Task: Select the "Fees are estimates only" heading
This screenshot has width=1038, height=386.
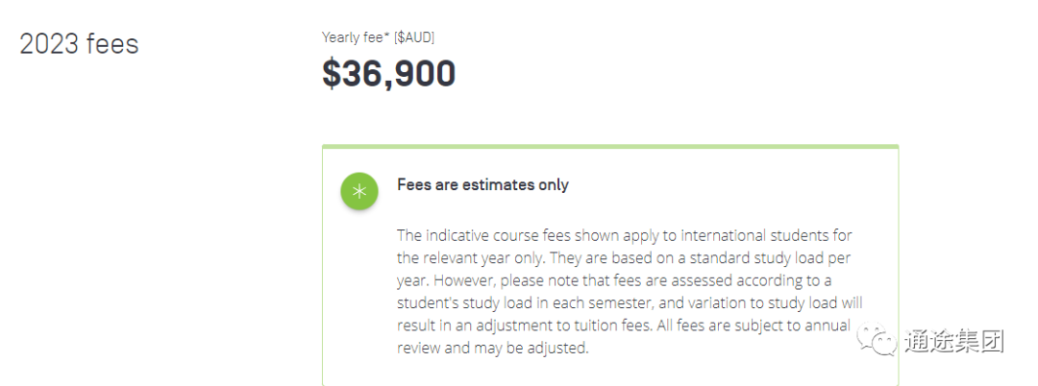Action: 482,184
